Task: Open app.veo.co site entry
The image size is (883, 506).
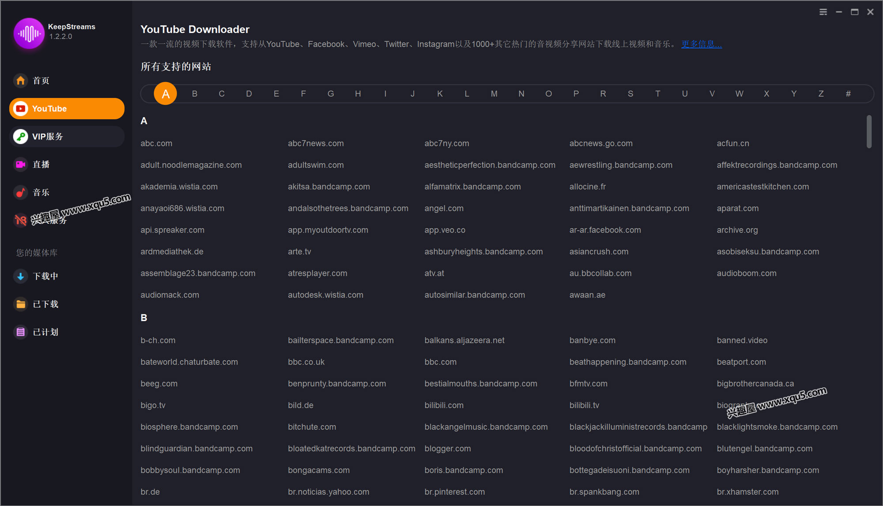Action: 445,230
